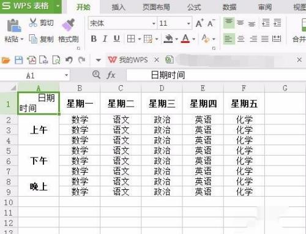Open the 公式 (Formulas) tab
306x234 pixels.
click(x=194, y=7)
